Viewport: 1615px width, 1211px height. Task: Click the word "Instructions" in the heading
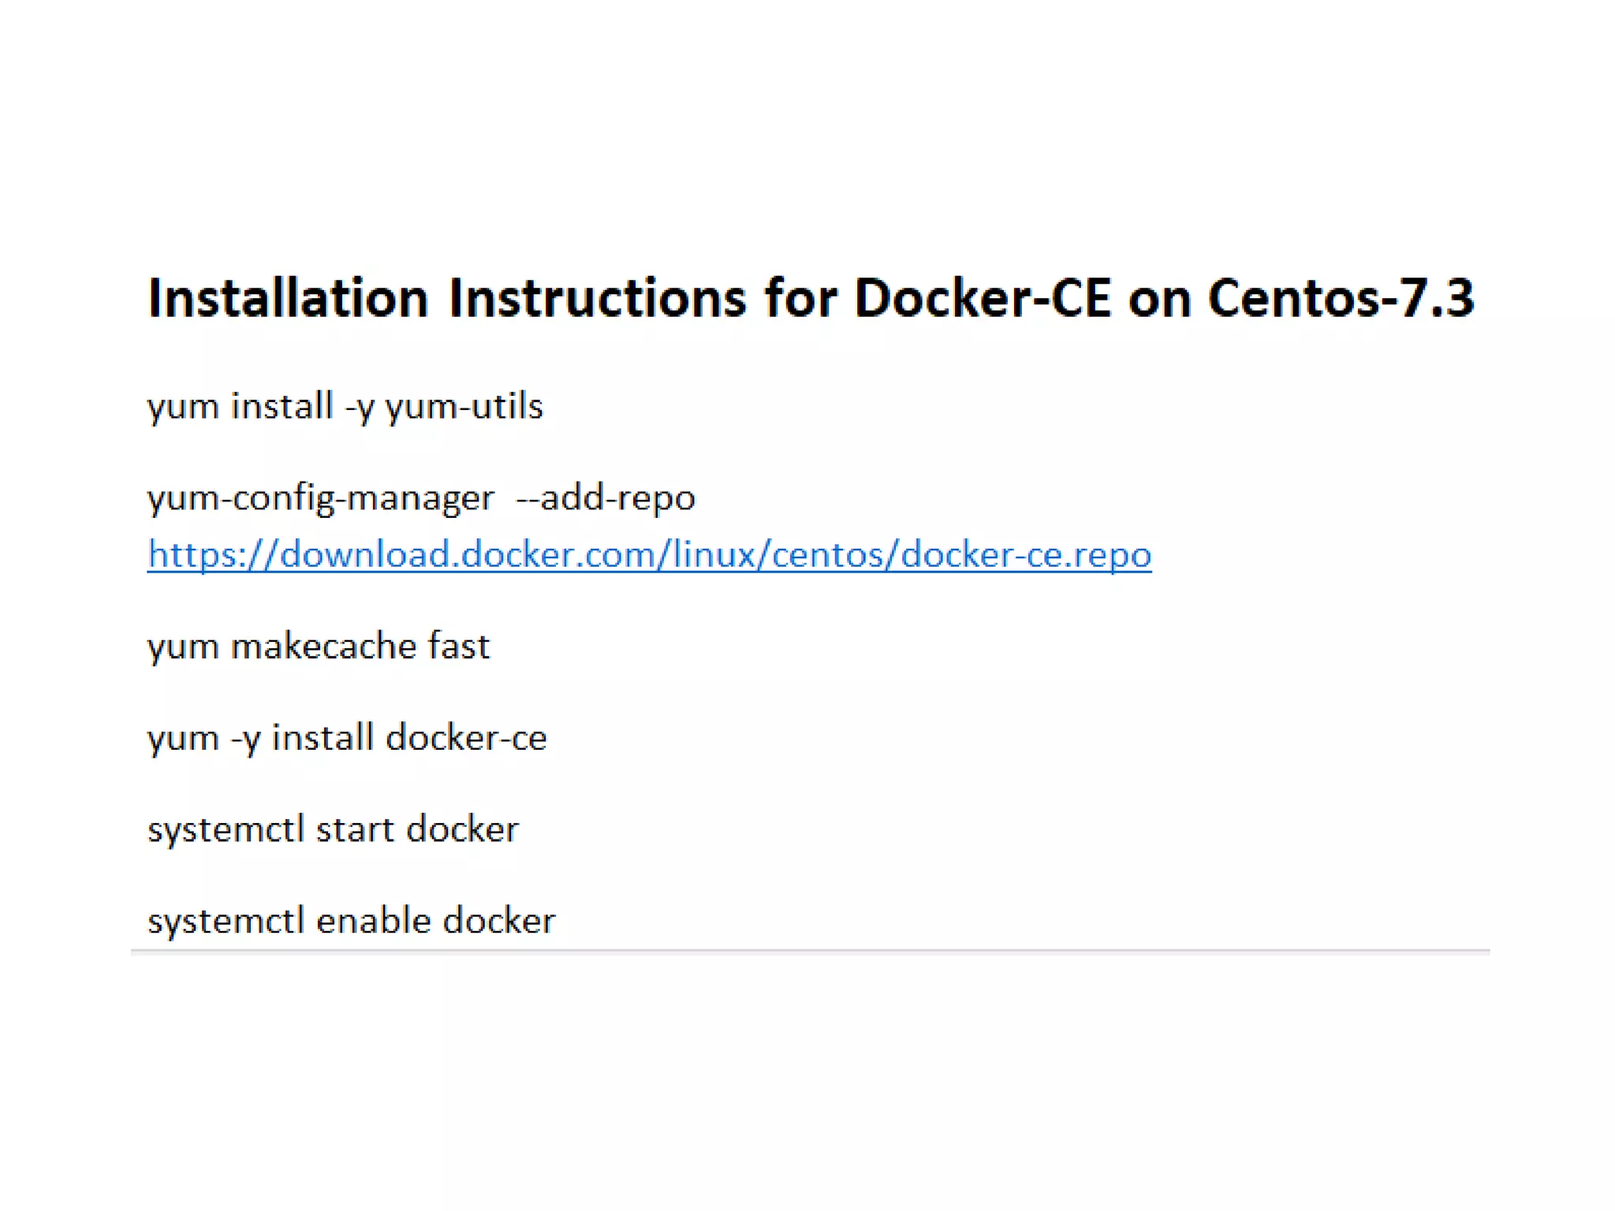(597, 299)
